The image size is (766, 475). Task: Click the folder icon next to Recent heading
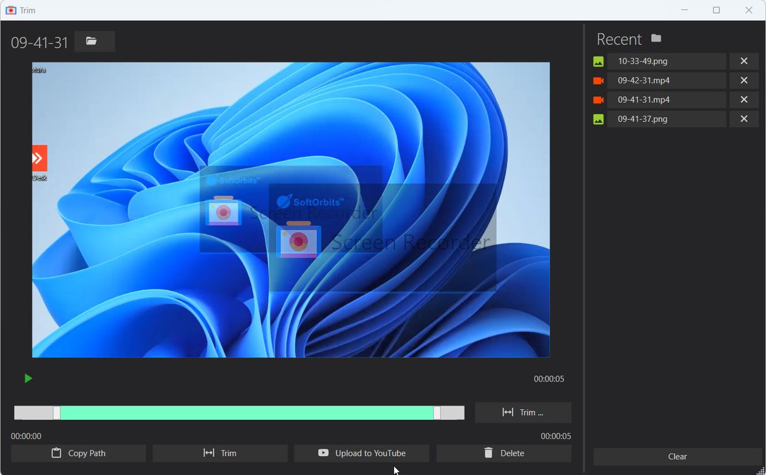(655, 38)
